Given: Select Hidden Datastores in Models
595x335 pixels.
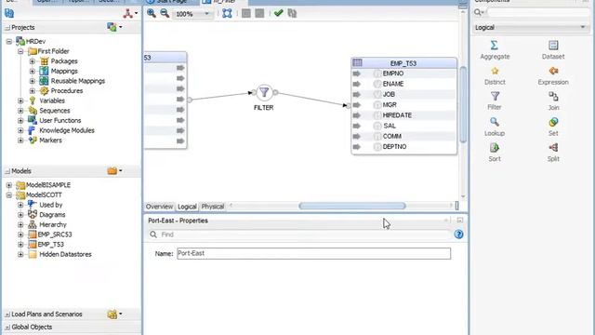Looking at the screenshot, I should coord(65,254).
